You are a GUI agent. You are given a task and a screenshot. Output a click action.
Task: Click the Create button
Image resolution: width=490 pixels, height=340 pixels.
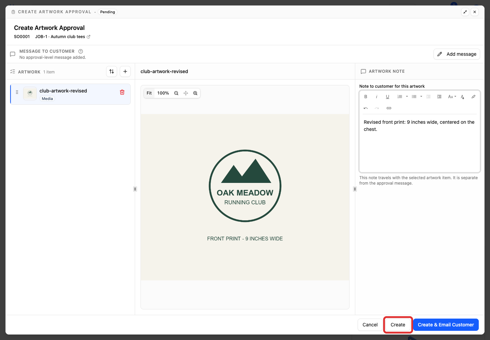[x=398, y=325]
